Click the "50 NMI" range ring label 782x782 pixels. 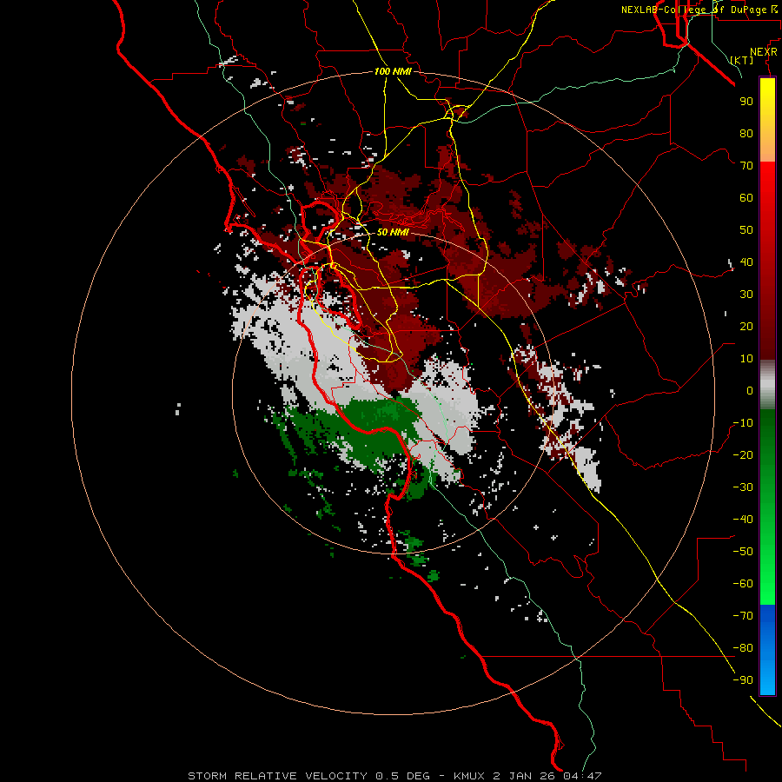(393, 232)
